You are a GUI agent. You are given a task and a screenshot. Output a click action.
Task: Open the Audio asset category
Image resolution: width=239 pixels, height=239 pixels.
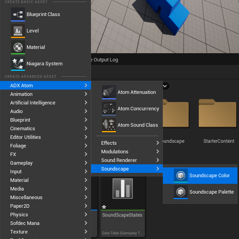coord(45,111)
